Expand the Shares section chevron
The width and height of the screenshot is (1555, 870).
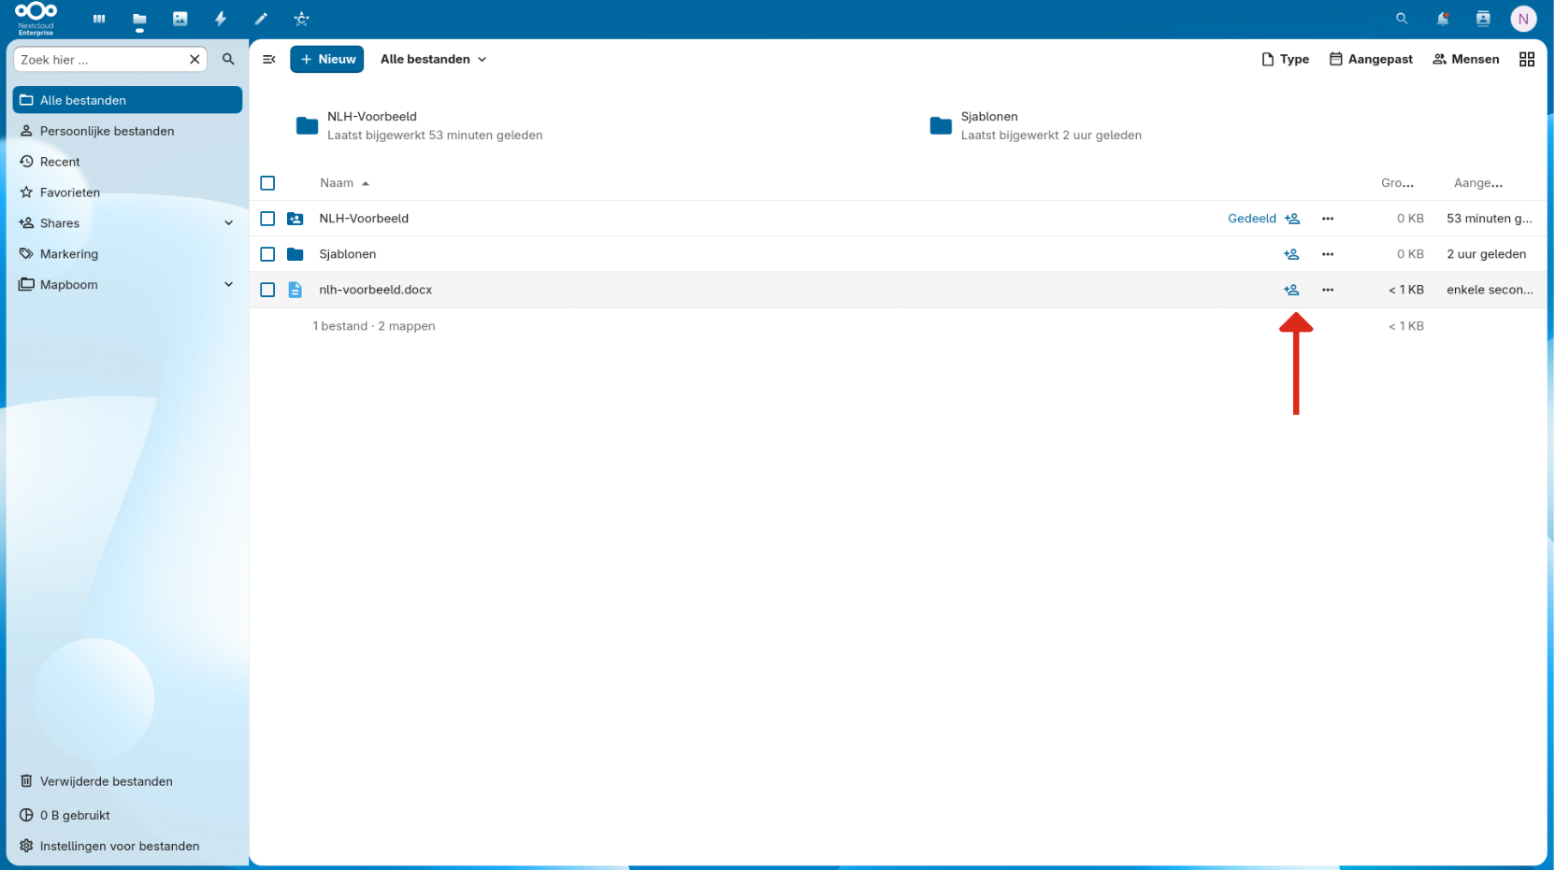(228, 223)
